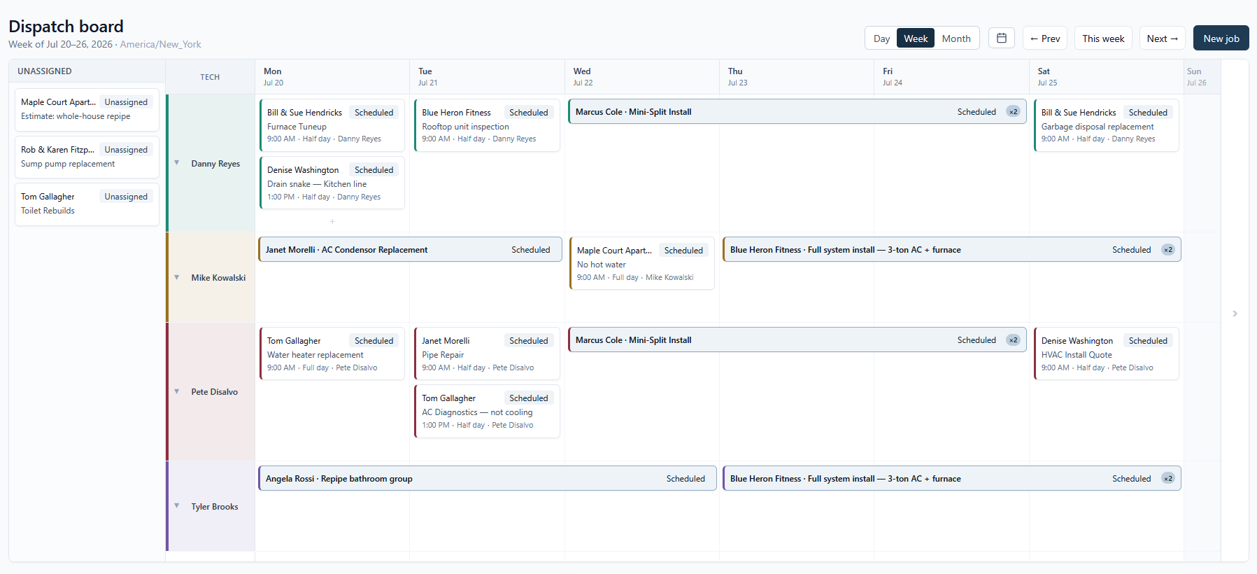Click Danny Reyes technician name
The width and height of the screenshot is (1257, 574).
click(x=215, y=164)
